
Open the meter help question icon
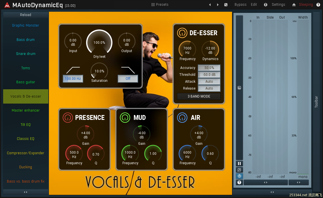coord(239,182)
